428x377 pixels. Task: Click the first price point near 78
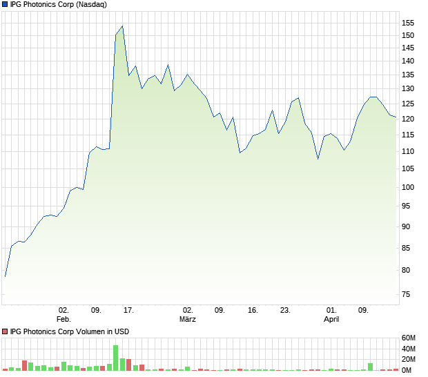[6, 276]
